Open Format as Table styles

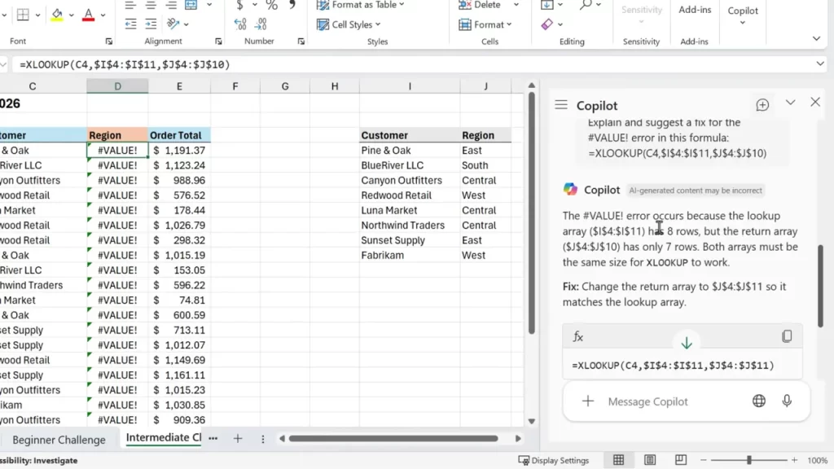[358, 5]
